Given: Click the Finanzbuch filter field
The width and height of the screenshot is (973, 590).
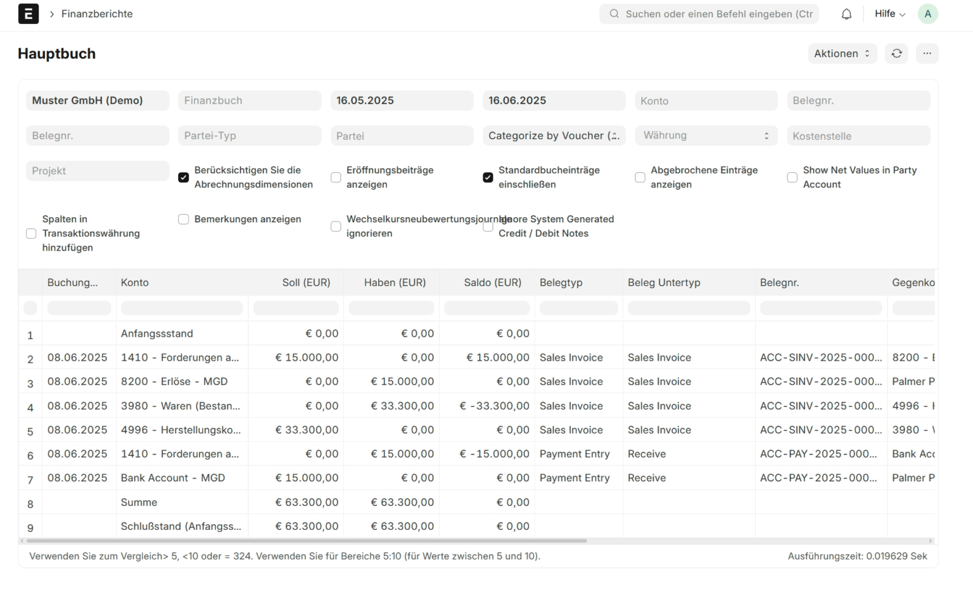Looking at the screenshot, I should (250, 101).
